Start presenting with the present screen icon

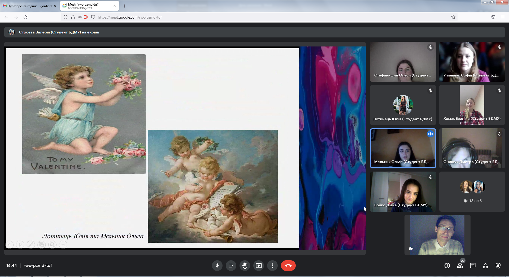(259, 266)
